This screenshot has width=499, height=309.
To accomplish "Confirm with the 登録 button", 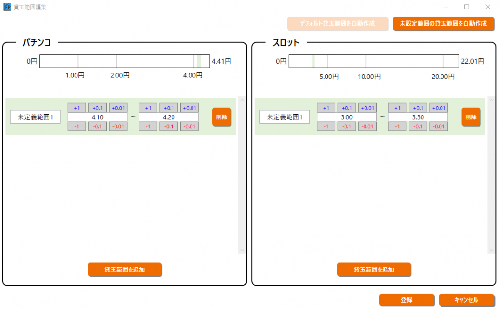I will click(x=406, y=300).
